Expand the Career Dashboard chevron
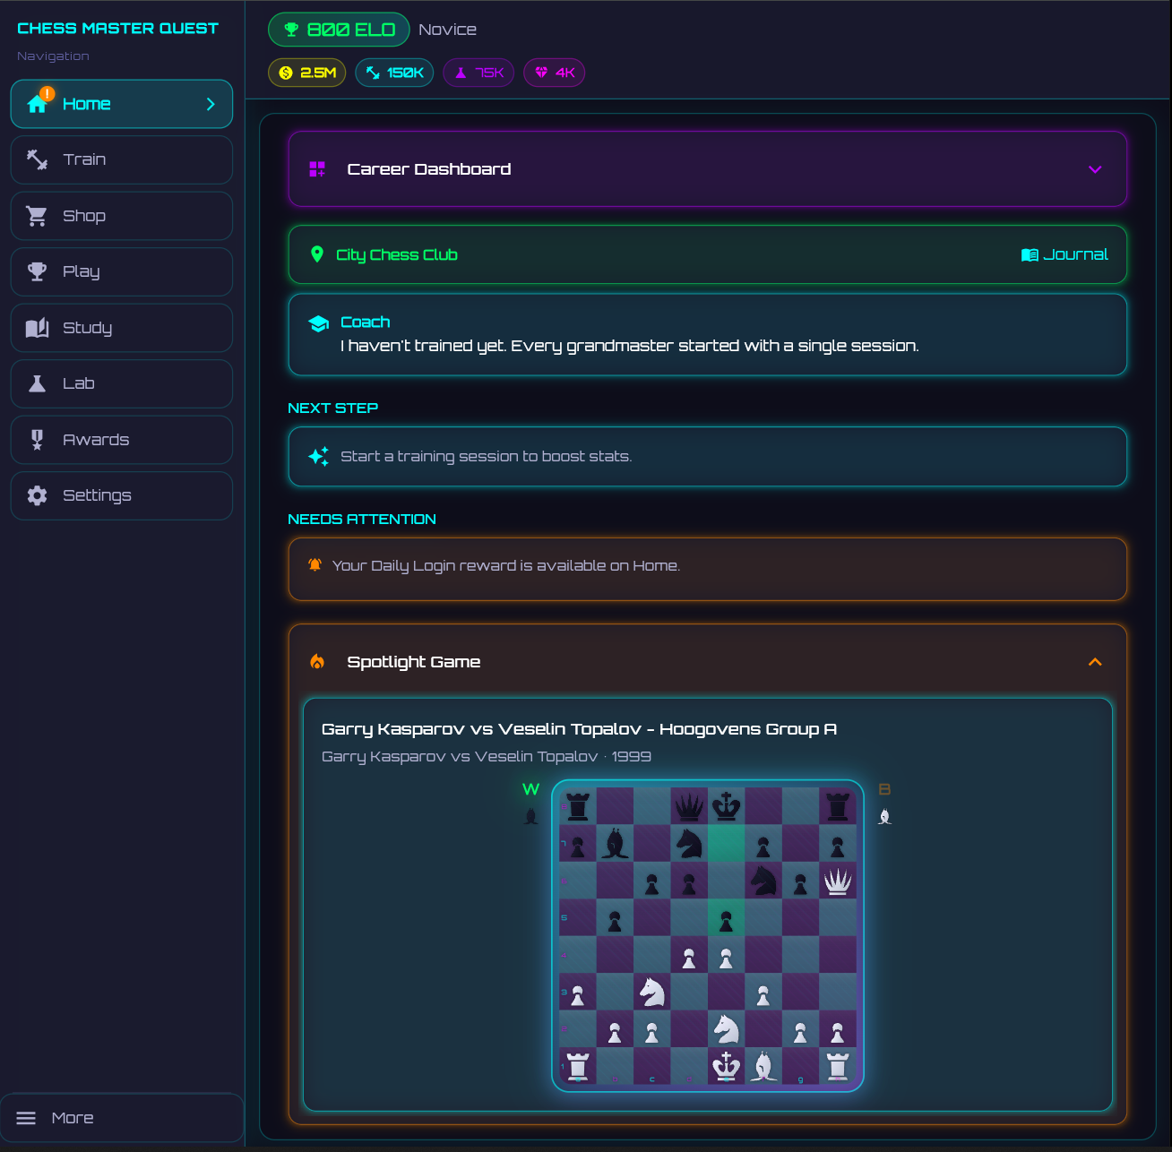Viewport: 1172px width, 1152px height. tap(1094, 169)
